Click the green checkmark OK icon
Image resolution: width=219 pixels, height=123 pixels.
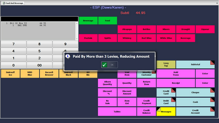pyautogui.click(x=104, y=65)
